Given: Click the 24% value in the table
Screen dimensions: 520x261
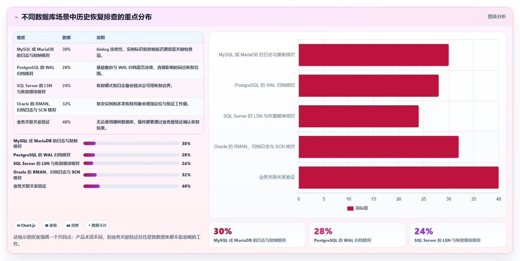Looking at the screenshot, I should pyautogui.click(x=67, y=86).
